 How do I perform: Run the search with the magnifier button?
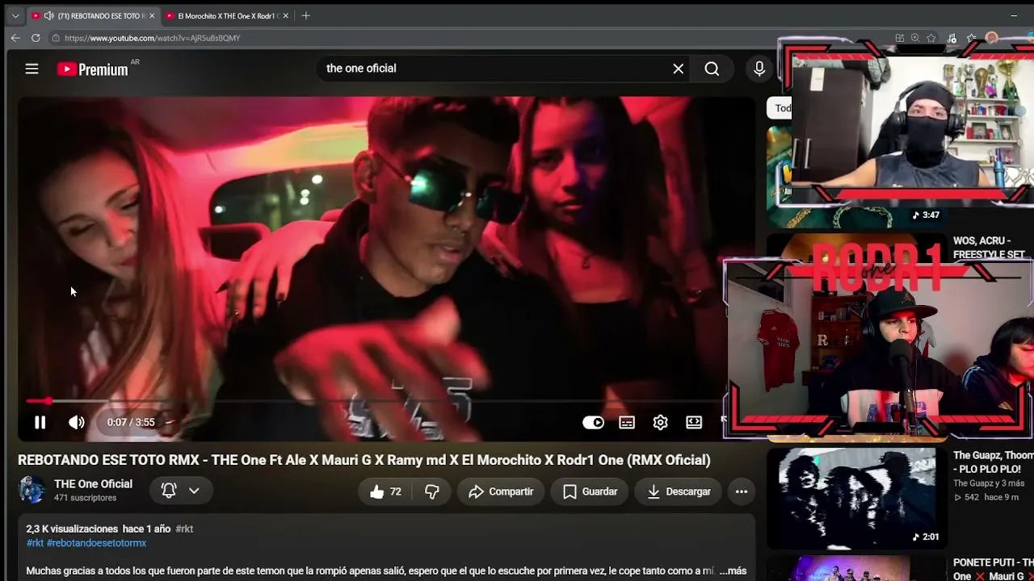tap(712, 69)
